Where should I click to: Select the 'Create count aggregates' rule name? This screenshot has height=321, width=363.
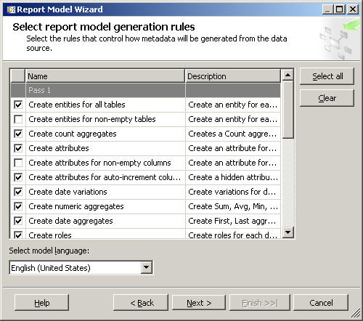point(73,134)
